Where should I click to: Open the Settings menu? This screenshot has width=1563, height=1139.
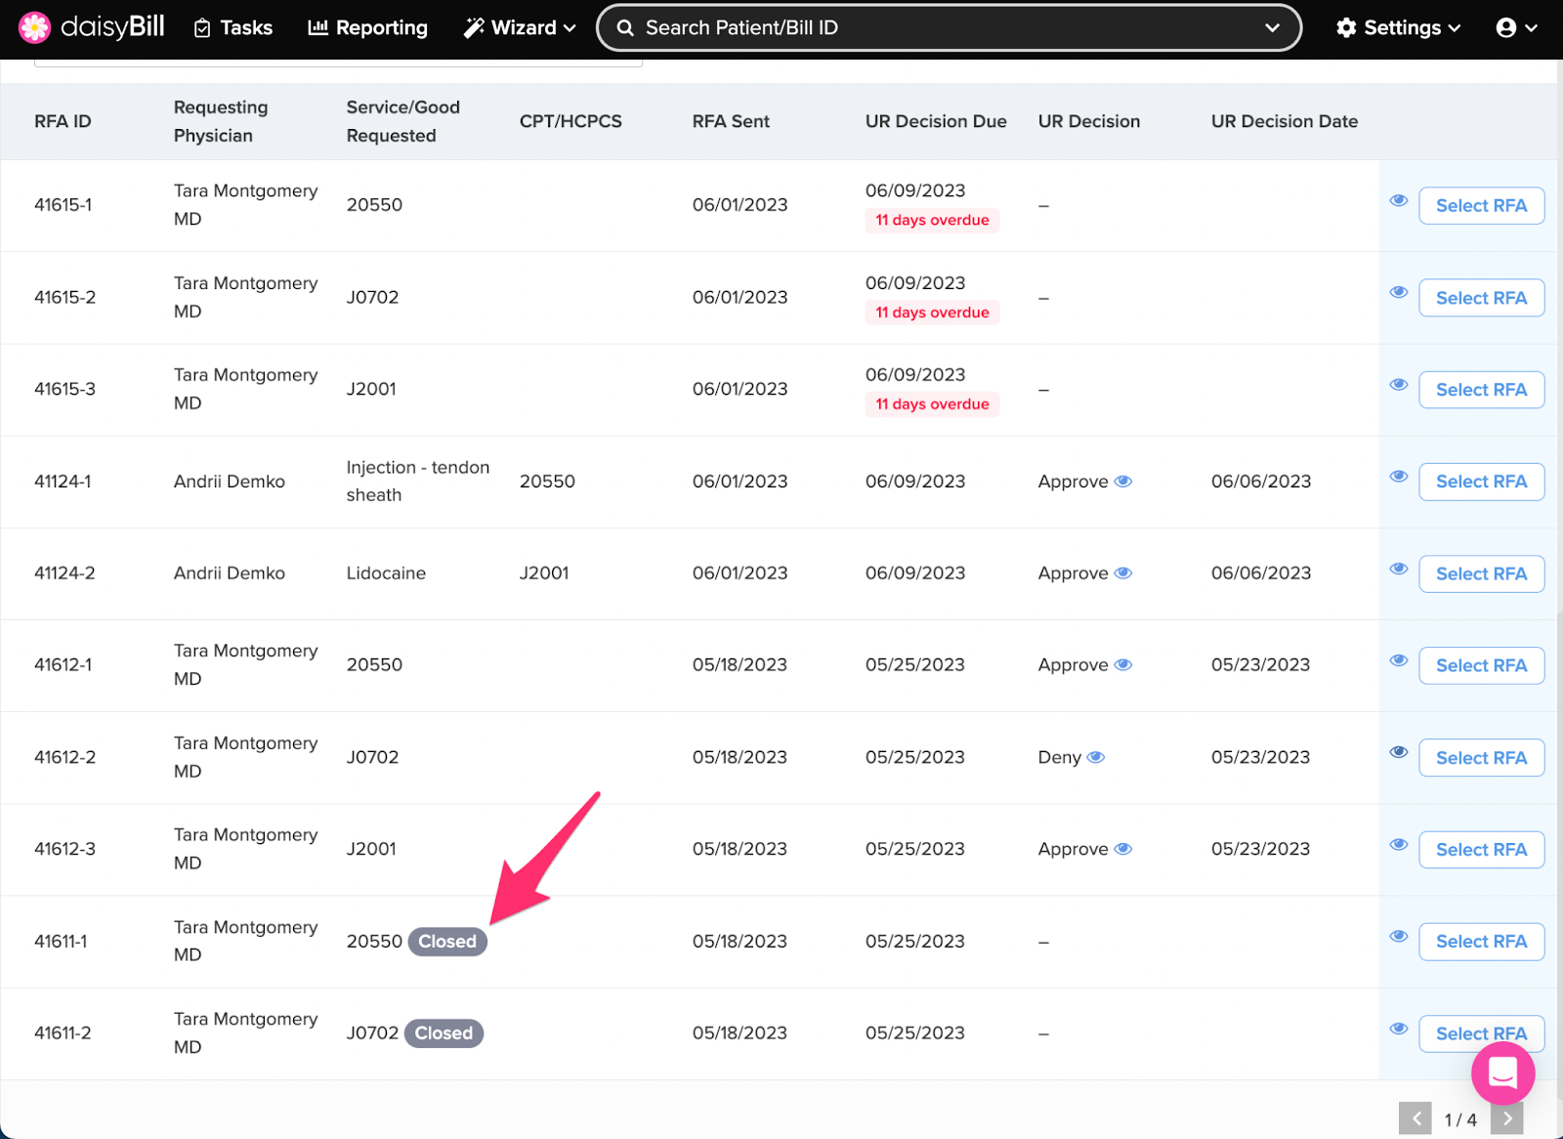click(x=1399, y=27)
